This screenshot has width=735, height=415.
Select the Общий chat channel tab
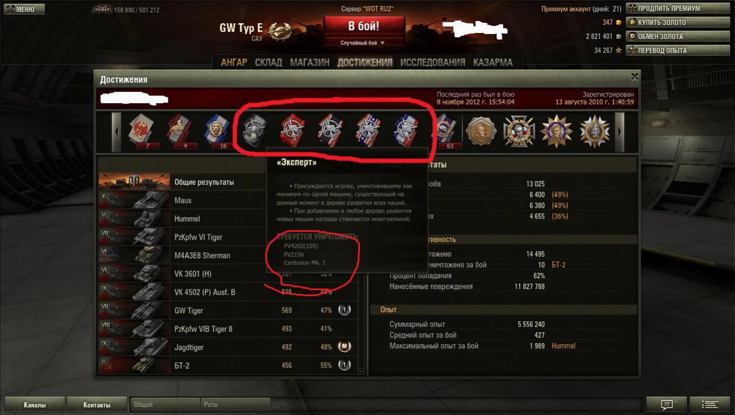165,404
